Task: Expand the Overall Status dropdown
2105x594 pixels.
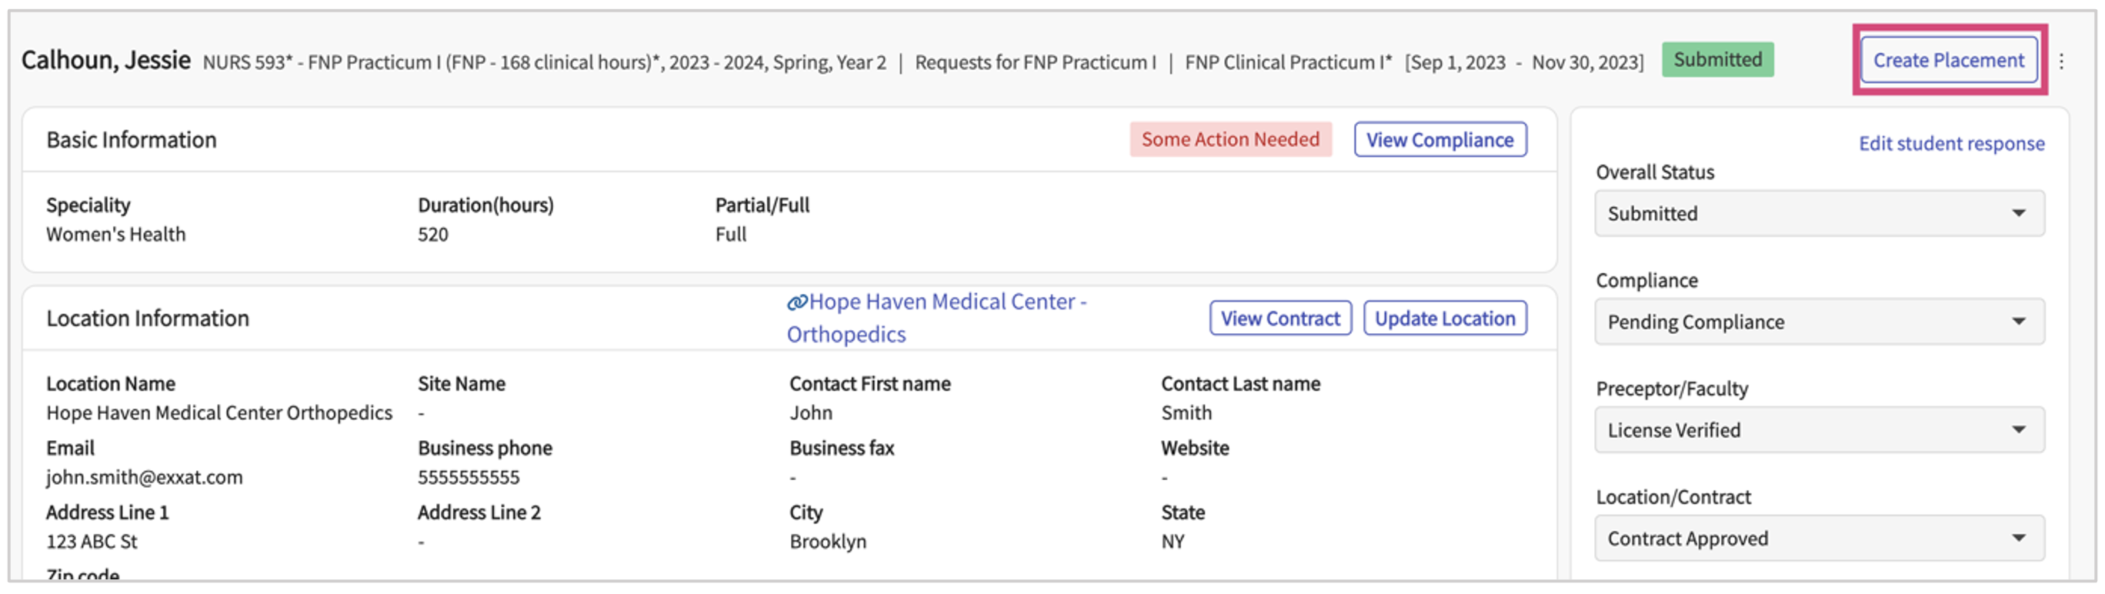Action: pos(1818,214)
